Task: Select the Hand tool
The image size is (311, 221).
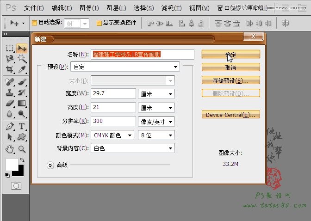Action: click(10, 149)
